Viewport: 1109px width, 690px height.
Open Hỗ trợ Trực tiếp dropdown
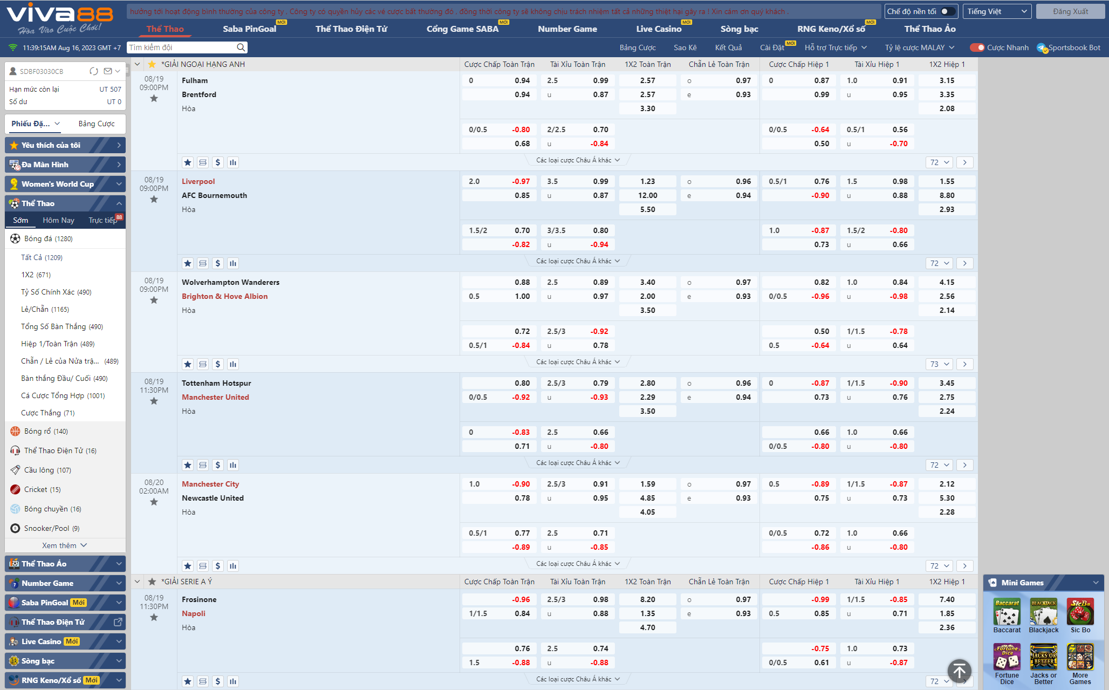point(836,47)
